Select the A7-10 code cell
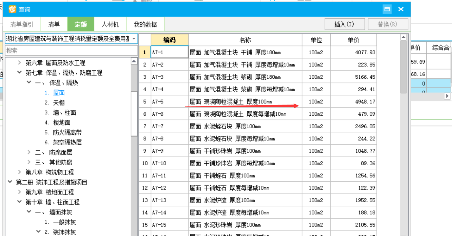 point(169,163)
